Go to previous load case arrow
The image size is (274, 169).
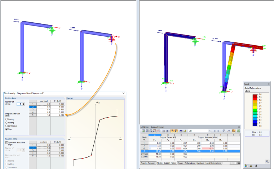point(215,131)
